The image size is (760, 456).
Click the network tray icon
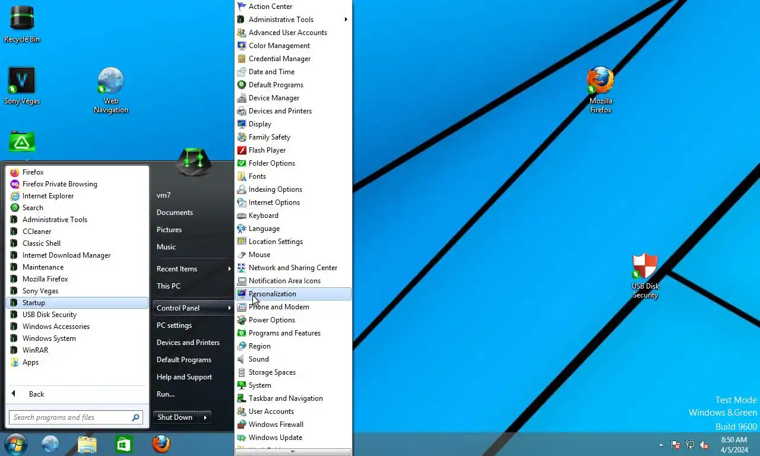point(690,445)
